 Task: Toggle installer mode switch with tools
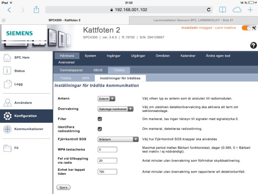(x=249, y=28)
